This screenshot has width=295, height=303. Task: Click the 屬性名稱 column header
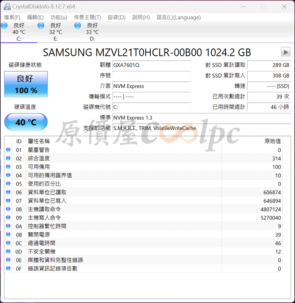pos(39,141)
